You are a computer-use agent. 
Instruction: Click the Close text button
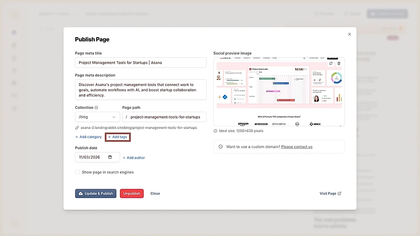[x=155, y=194]
